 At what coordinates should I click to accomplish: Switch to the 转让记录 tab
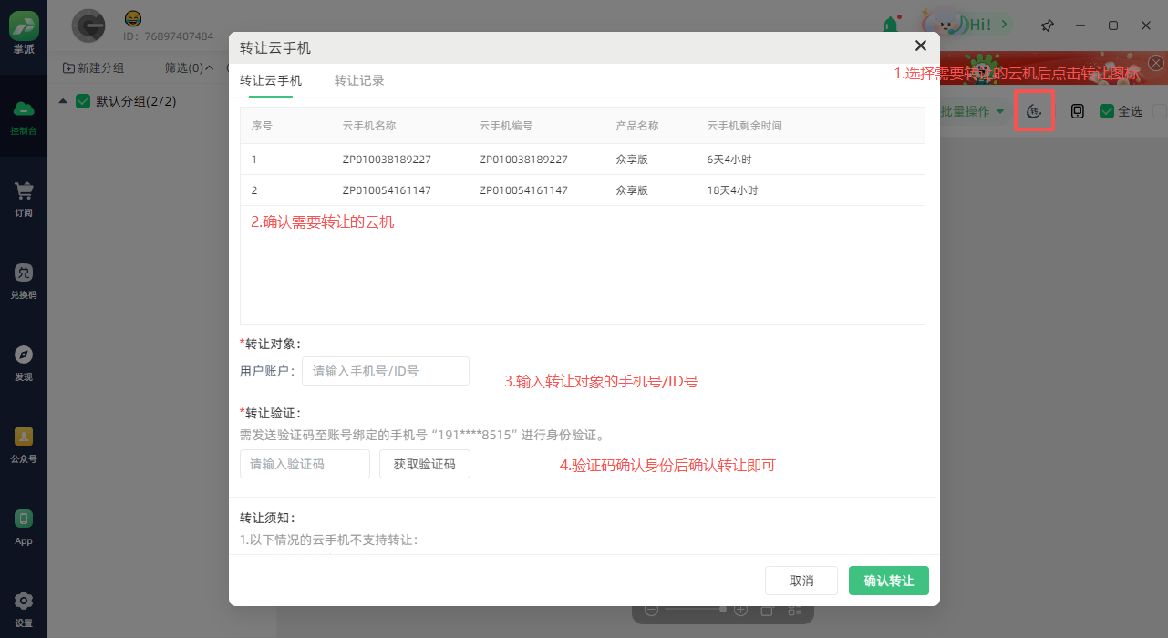(359, 80)
